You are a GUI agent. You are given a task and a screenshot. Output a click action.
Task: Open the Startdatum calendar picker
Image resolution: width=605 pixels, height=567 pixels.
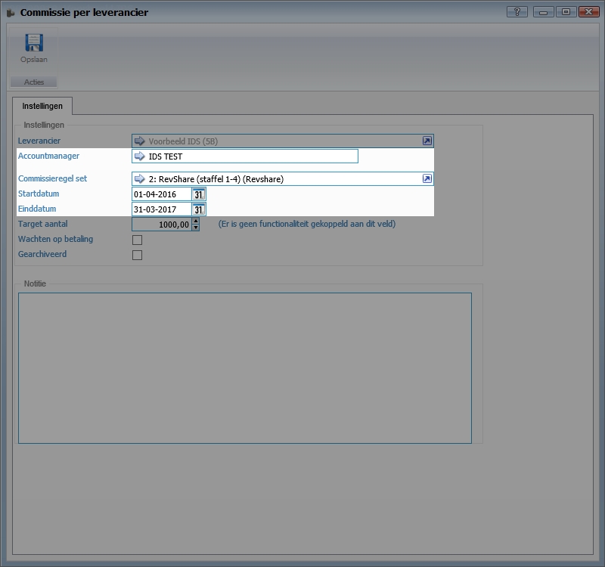pyautogui.click(x=198, y=194)
